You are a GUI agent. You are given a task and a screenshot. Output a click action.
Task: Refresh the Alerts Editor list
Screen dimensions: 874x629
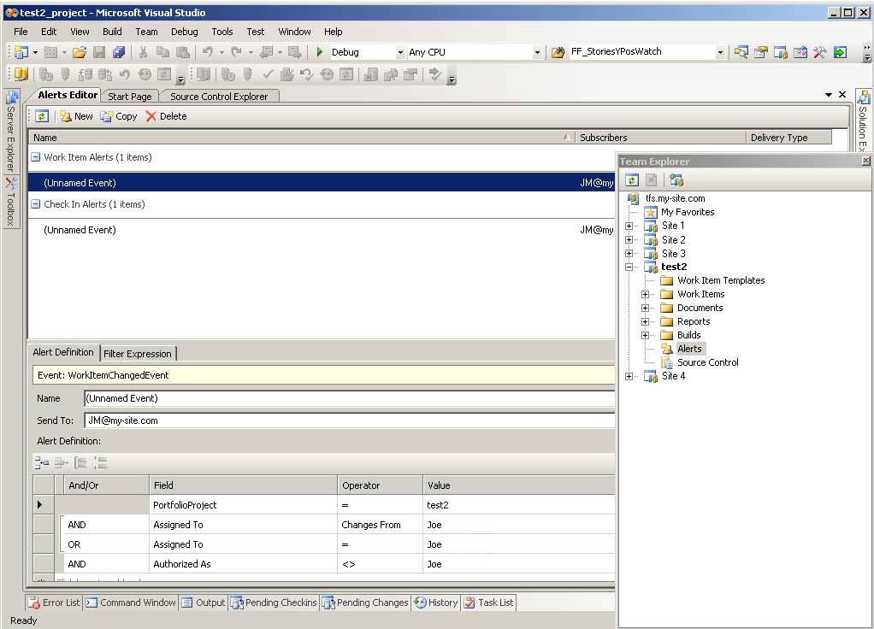pos(42,116)
